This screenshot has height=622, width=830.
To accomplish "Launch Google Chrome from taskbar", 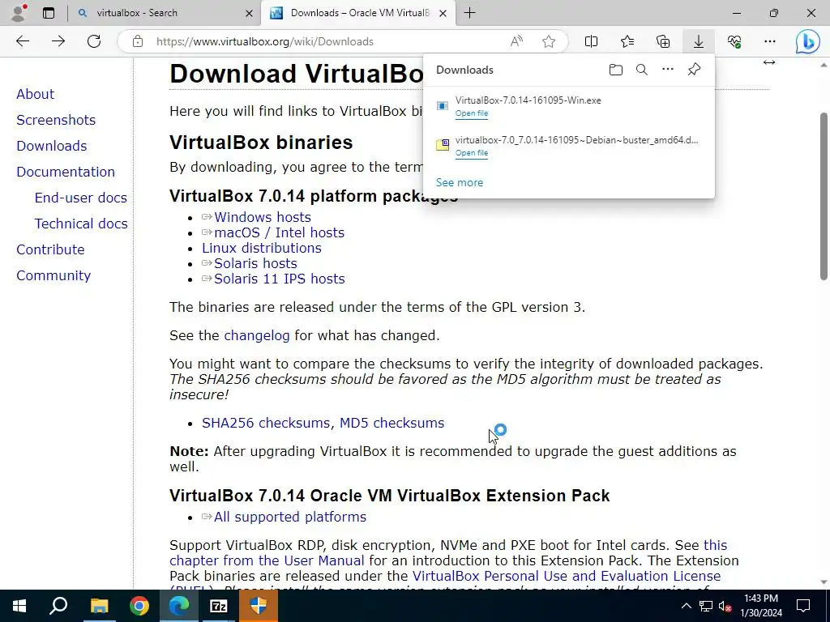I will 139,606.
